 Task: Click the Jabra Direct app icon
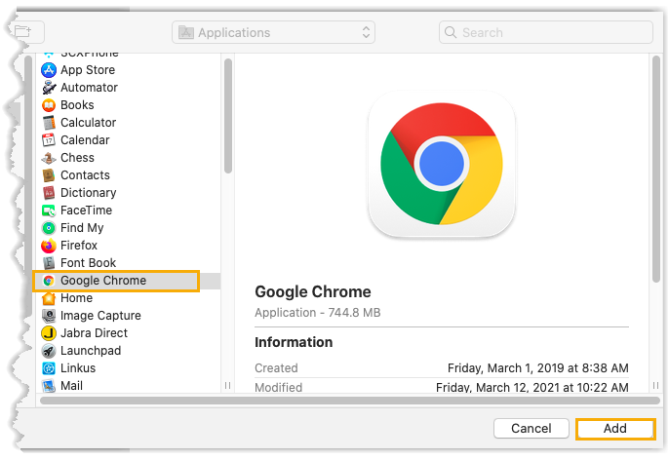point(49,333)
